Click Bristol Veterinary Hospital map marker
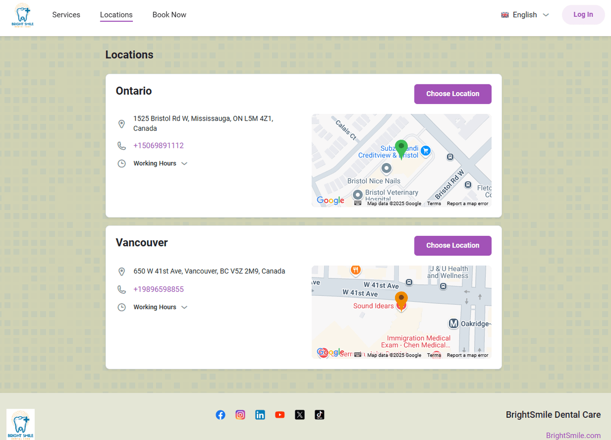The height and width of the screenshot is (440, 611). point(358,195)
